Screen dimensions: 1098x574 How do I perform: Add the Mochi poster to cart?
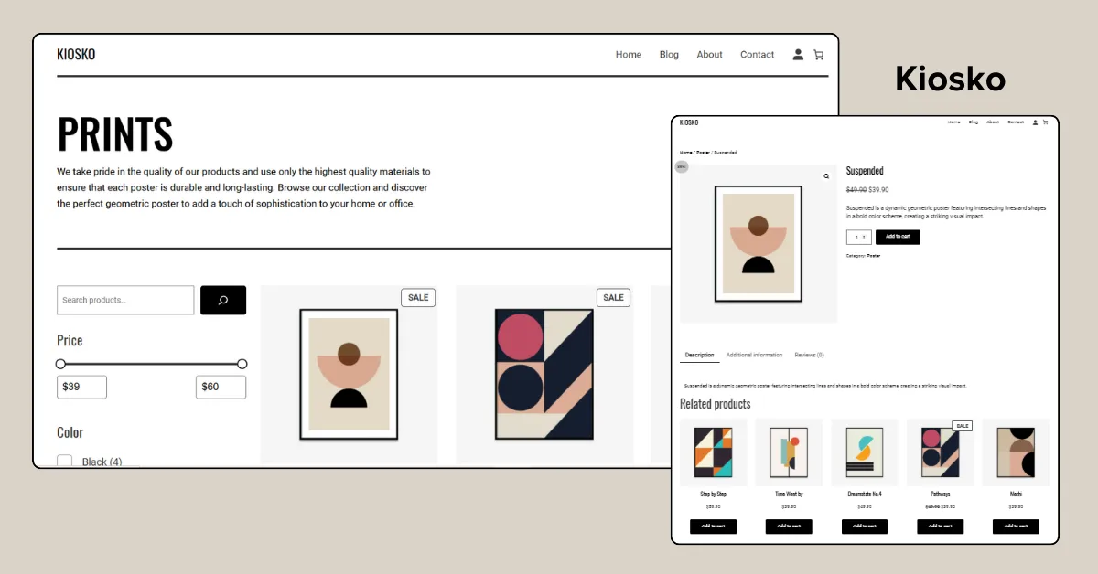(1016, 526)
